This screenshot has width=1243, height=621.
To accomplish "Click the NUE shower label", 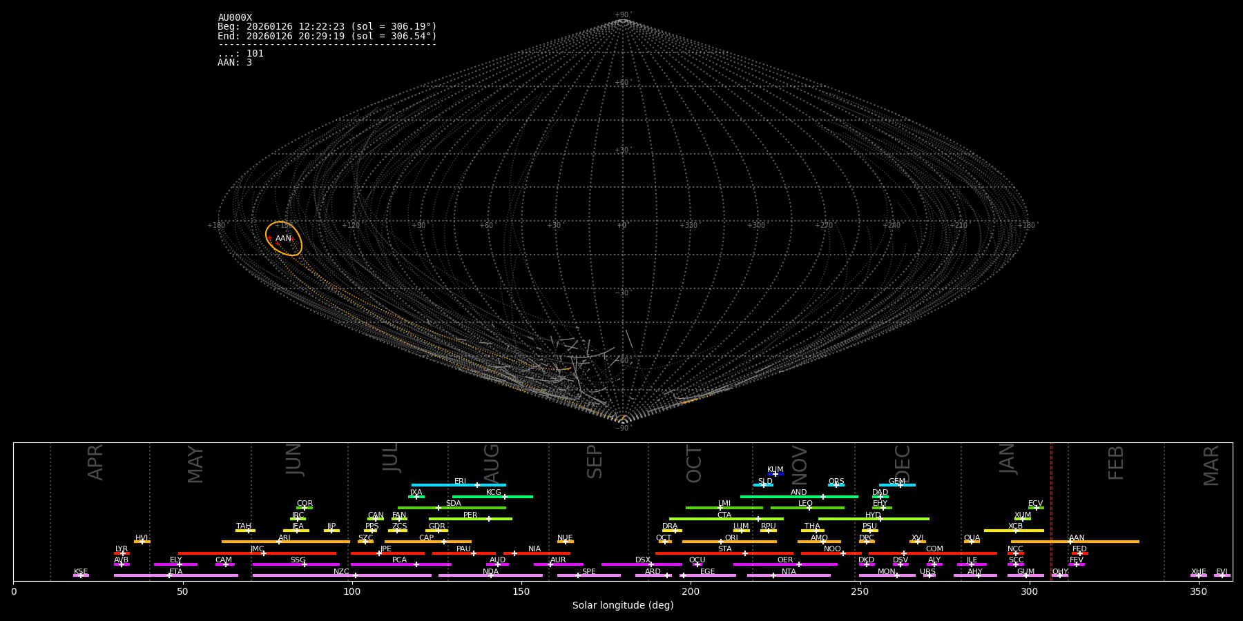I will (565, 538).
